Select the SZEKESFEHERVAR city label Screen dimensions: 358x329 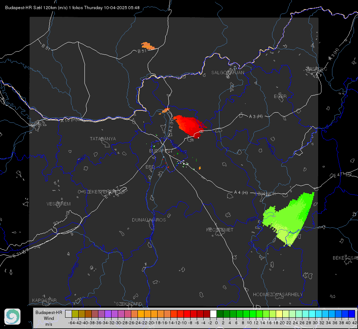coord(104,192)
